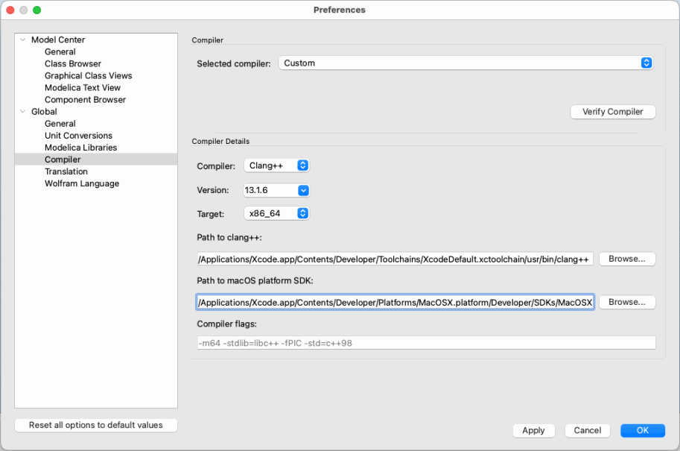Screen dimensions: 680x451
Task: Open Translation preferences
Action: 67,171
